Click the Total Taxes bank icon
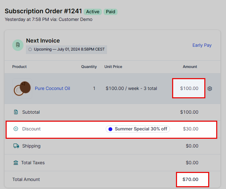Image resolution: width=226 pixels, height=189 pixels. click(16, 163)
